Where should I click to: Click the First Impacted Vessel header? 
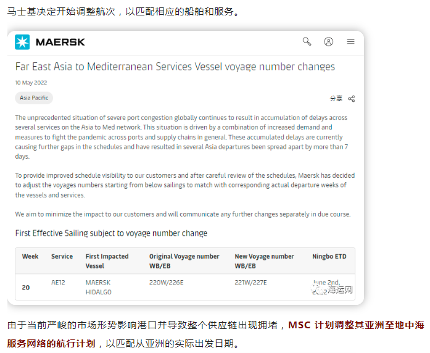pyautogui.click(x=107, y=261)
